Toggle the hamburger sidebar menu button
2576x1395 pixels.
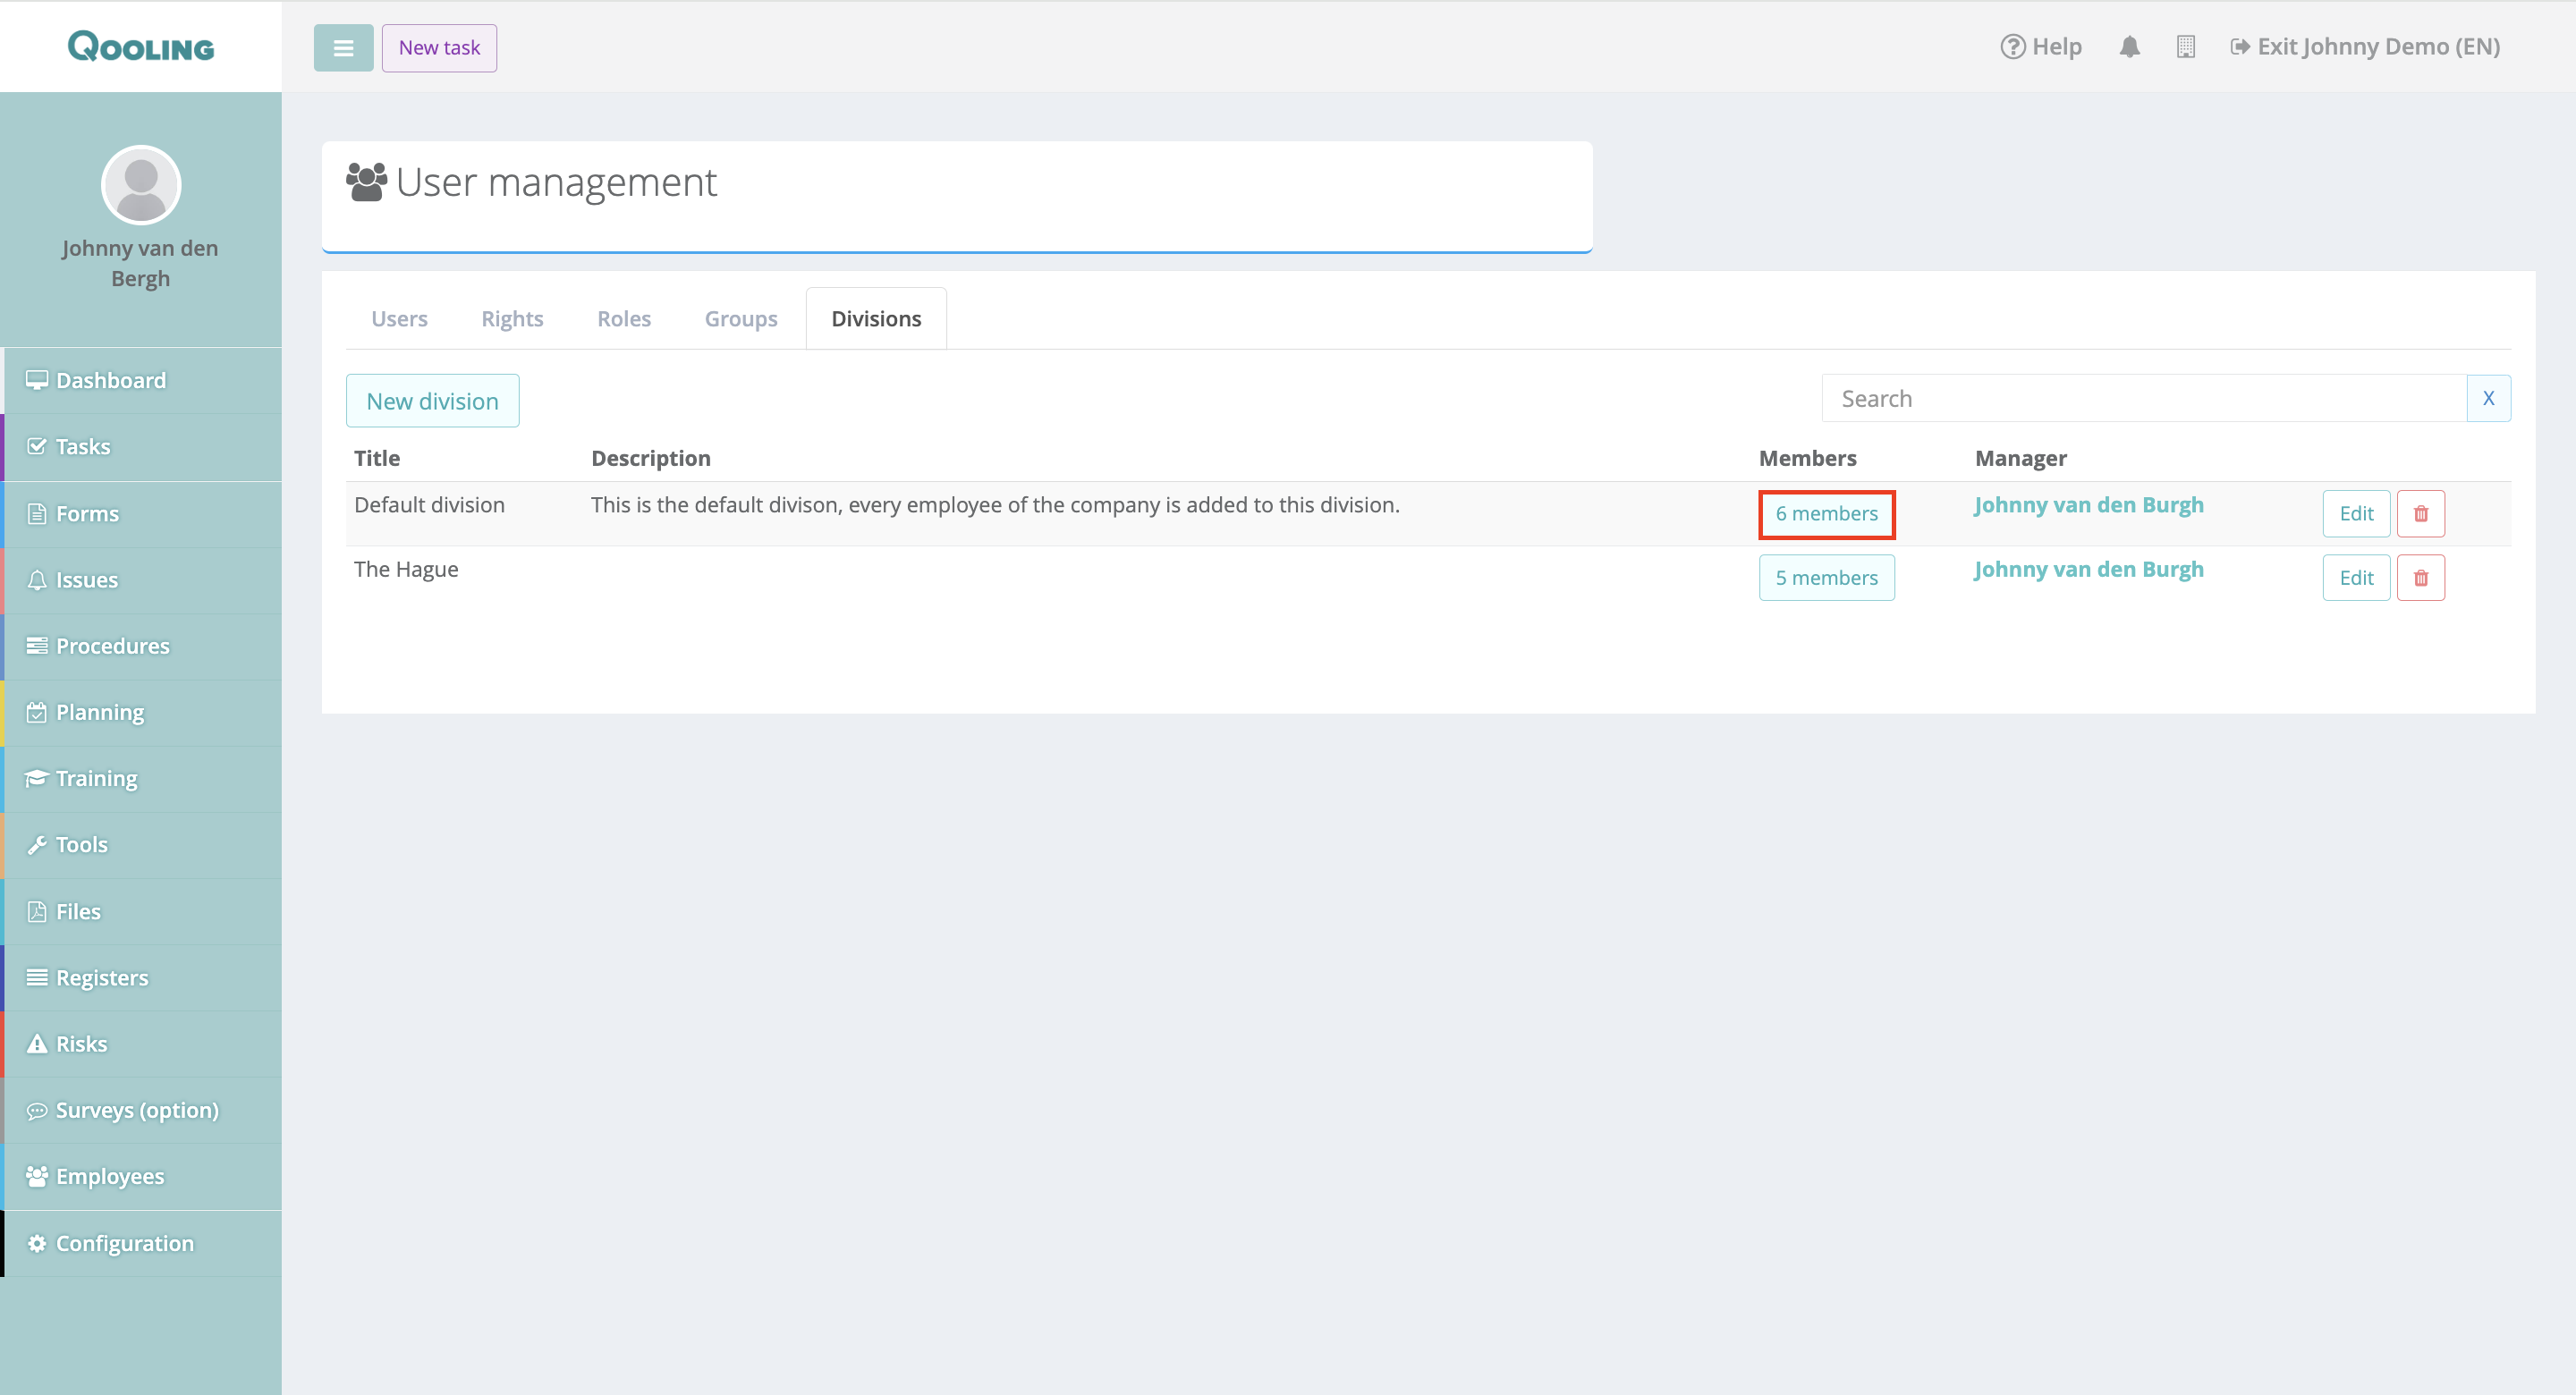pyautogui.click(x=343, y=48)
